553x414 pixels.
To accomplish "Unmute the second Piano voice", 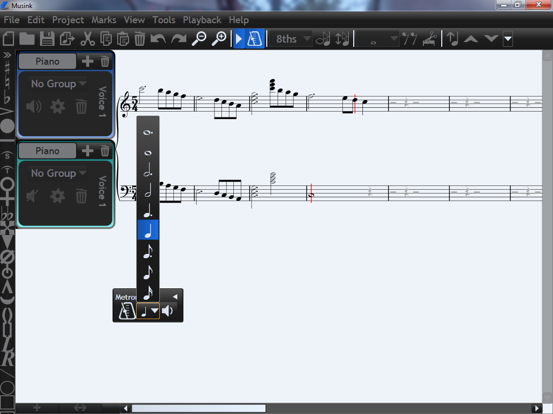I will pyautogui.click(x=33, y=196).
